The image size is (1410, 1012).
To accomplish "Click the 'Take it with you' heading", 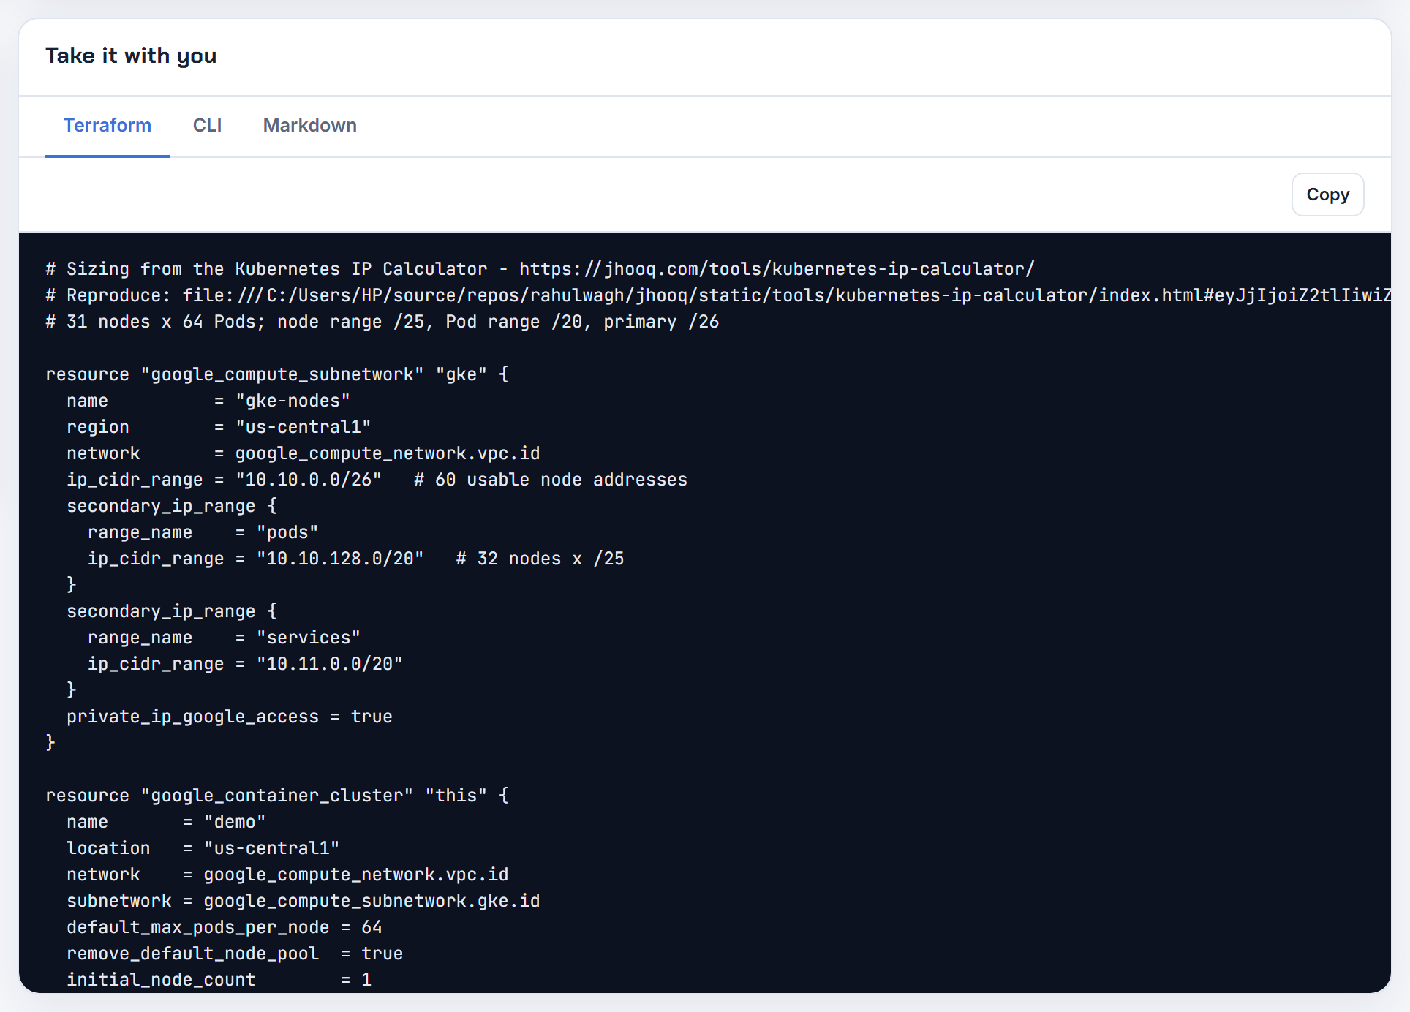I will (x=131, y=56).
